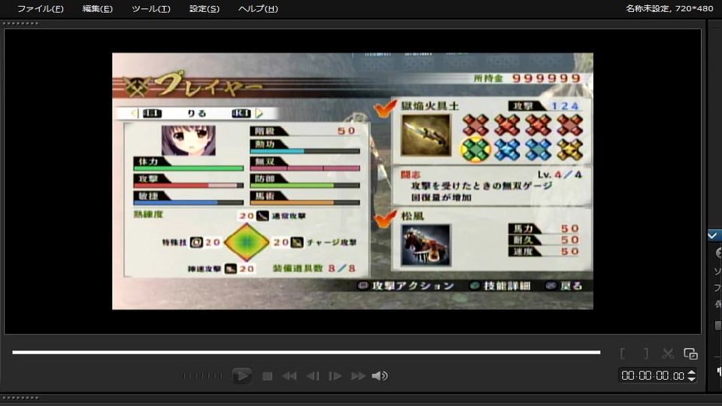722x406 pixels.
Task: Cut the clip with the scissors icon
Action: (668, 353)
